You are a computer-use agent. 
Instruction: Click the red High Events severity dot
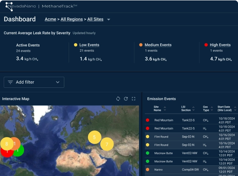click(x=206, y=45)
